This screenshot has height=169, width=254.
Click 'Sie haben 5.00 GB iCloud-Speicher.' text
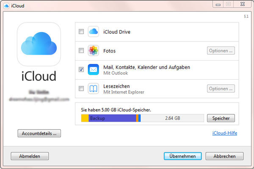116,110
